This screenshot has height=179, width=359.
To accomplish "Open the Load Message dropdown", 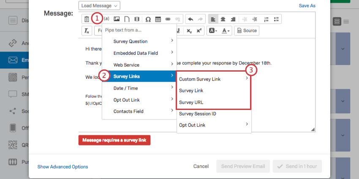I will (x=99, y=5).
